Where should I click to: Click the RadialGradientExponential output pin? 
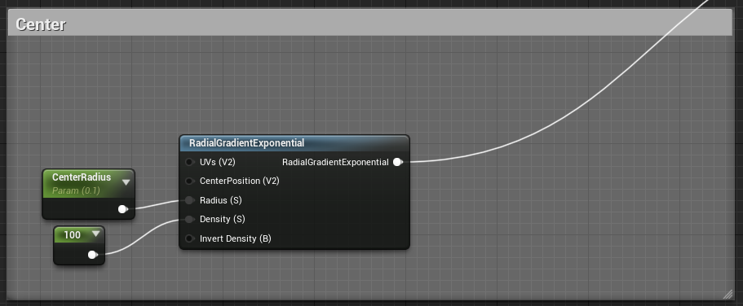[x=398, y=162]
